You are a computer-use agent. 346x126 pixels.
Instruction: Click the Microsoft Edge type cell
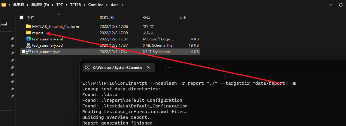[x=159, y=39]
